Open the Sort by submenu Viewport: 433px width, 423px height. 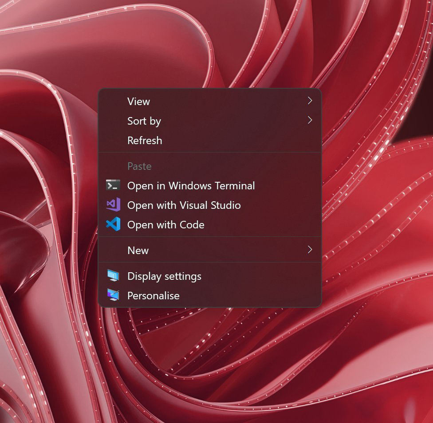[x=144, y=121]
